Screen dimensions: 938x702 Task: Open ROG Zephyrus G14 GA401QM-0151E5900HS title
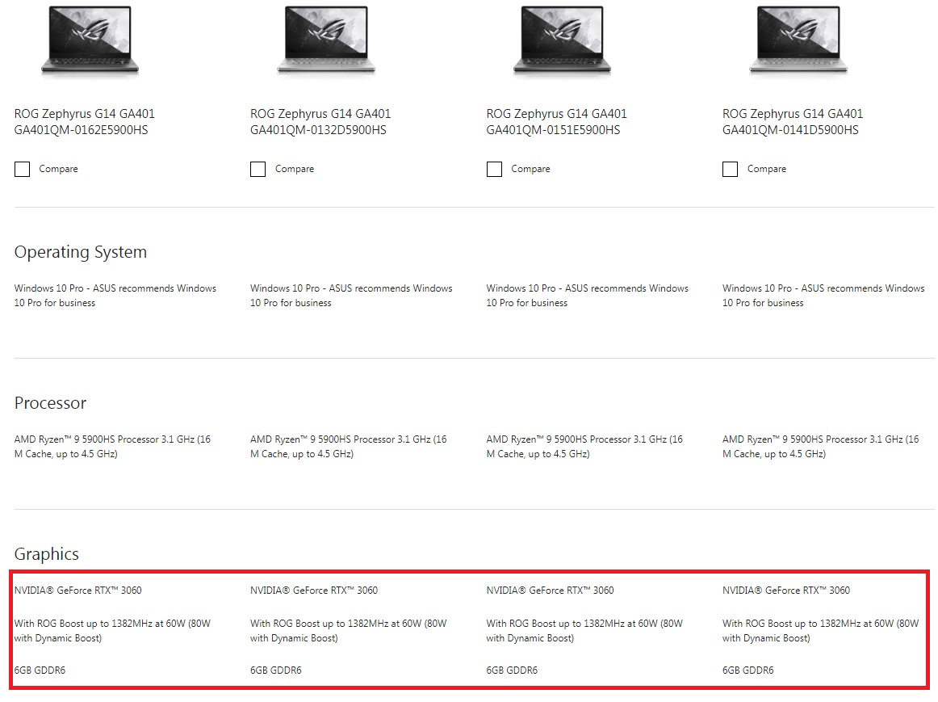(x=556, y=121)
